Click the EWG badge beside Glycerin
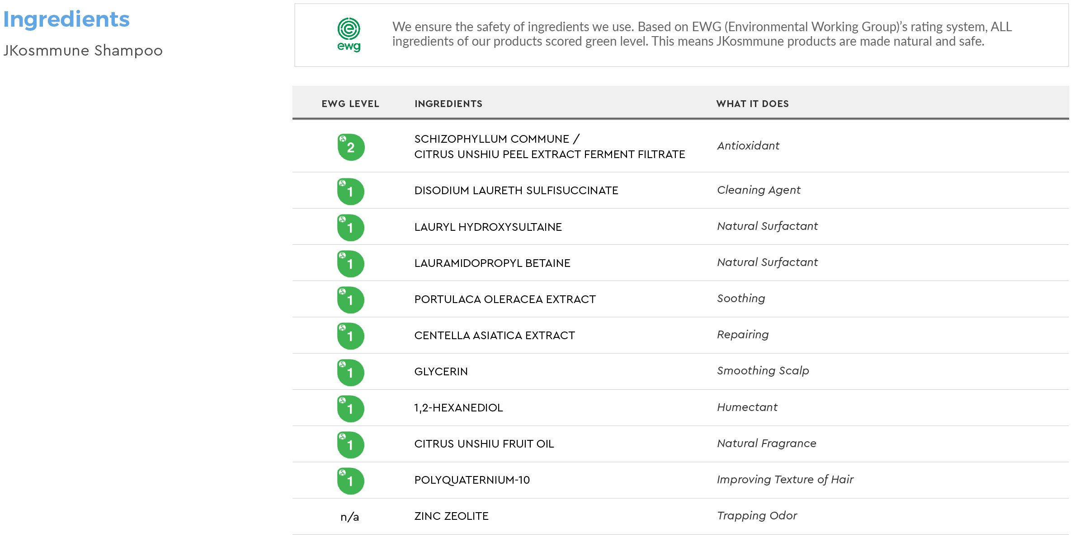 tap(350, 373)
